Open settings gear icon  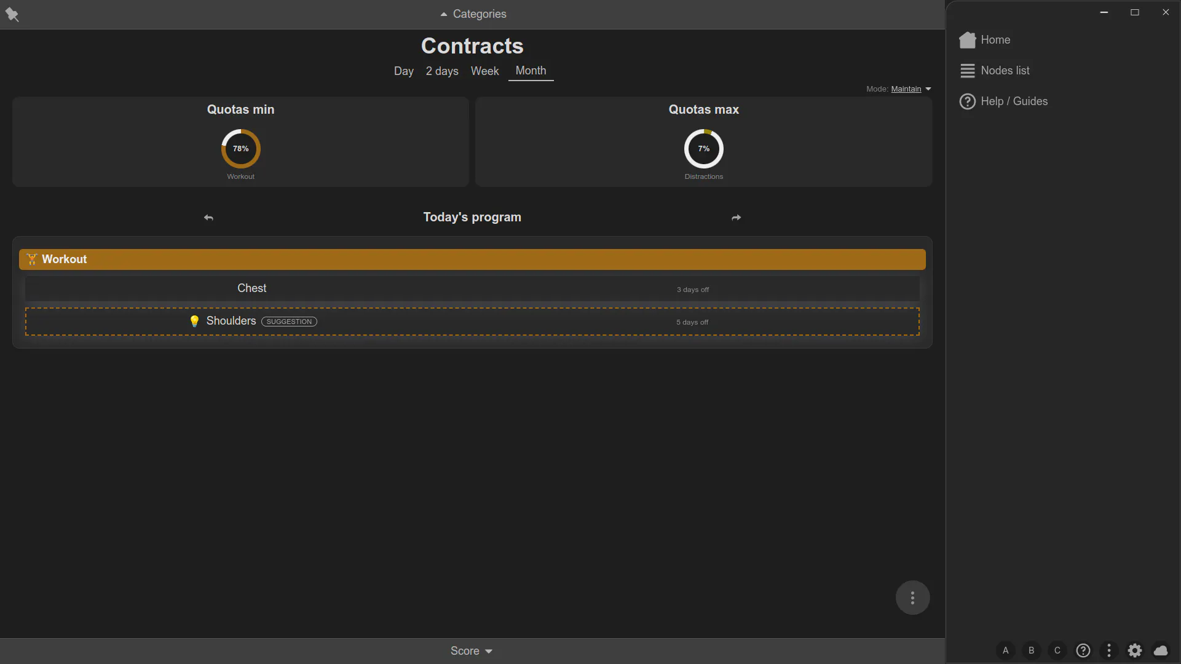click(1135, 650)
